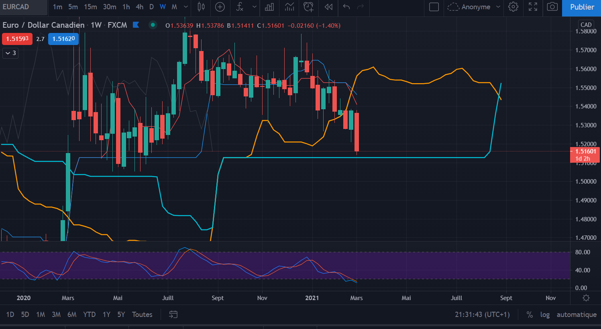Open the fx indicators dialog
The width and height of the screenshot is (601, 329).
pos(240,7)
